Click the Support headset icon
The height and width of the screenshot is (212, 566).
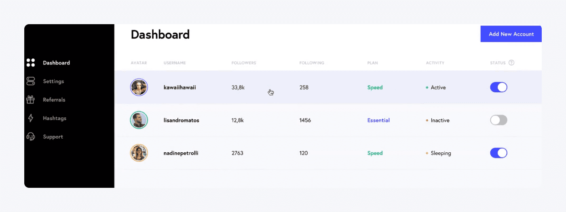(31, 137)
